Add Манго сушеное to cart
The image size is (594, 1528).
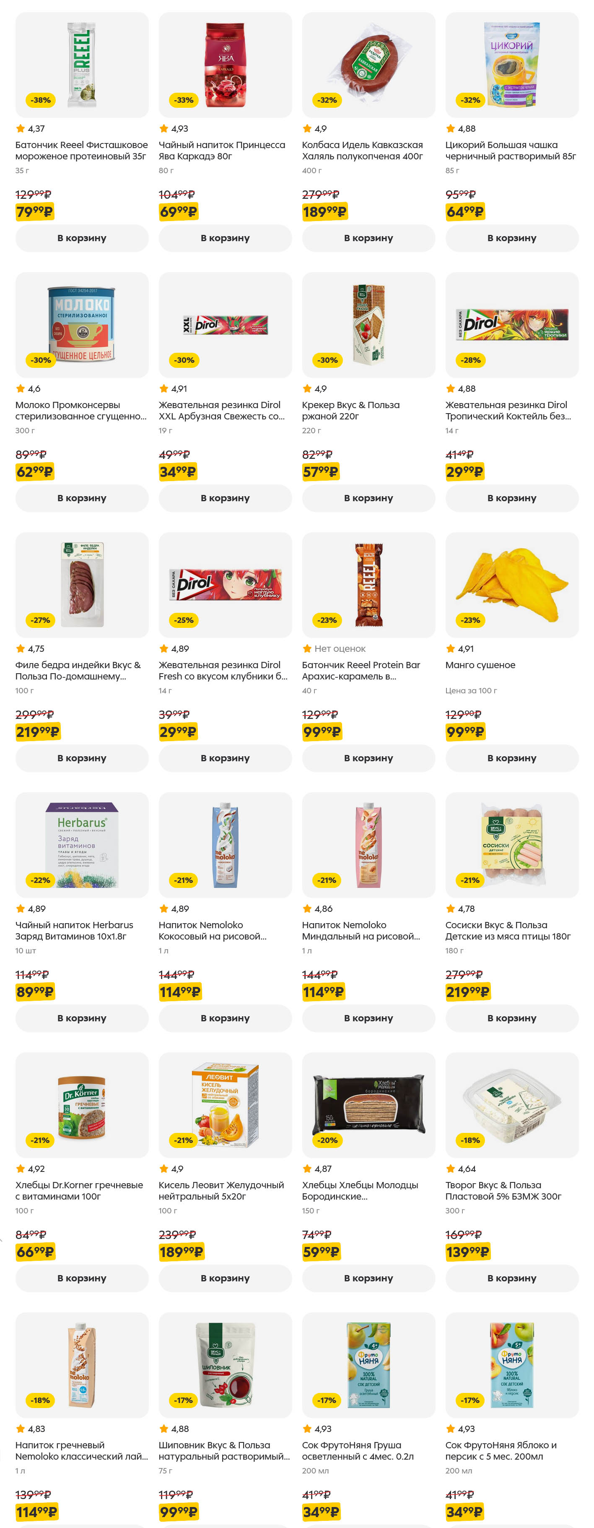point(511,758)
